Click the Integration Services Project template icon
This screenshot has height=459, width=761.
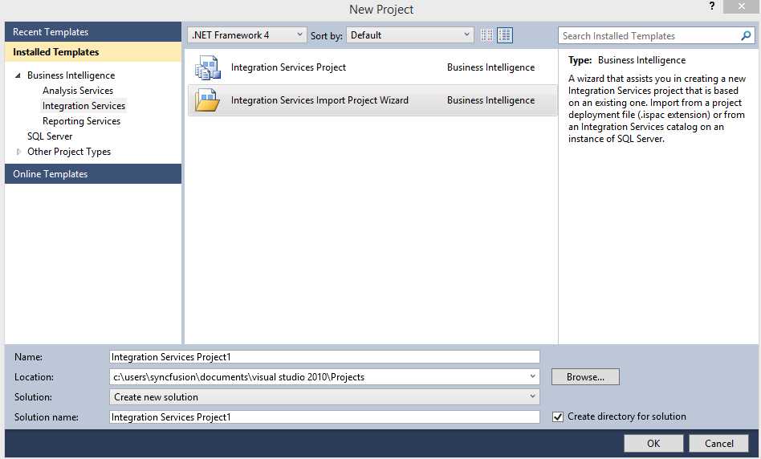[208, 67]
